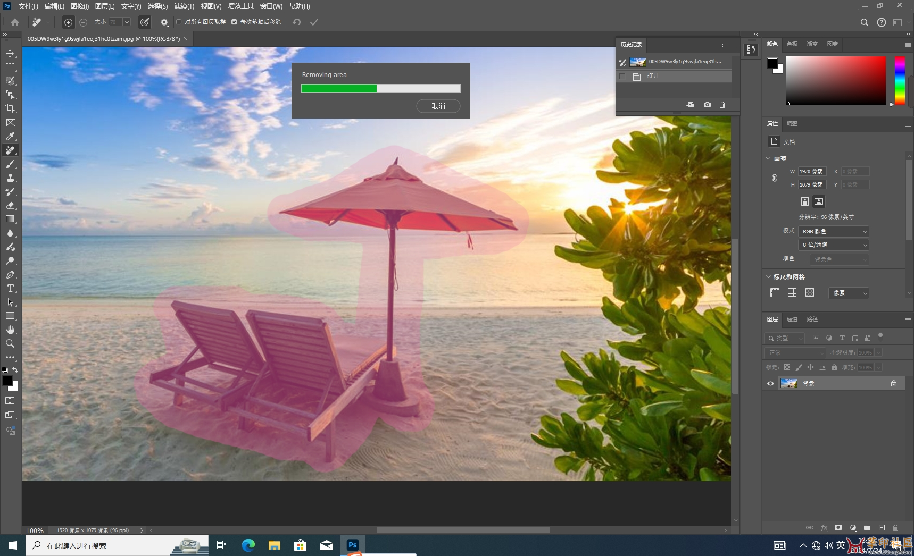
Task: Click the 背景 layer thumbnail
Action: tap(788, 383)
